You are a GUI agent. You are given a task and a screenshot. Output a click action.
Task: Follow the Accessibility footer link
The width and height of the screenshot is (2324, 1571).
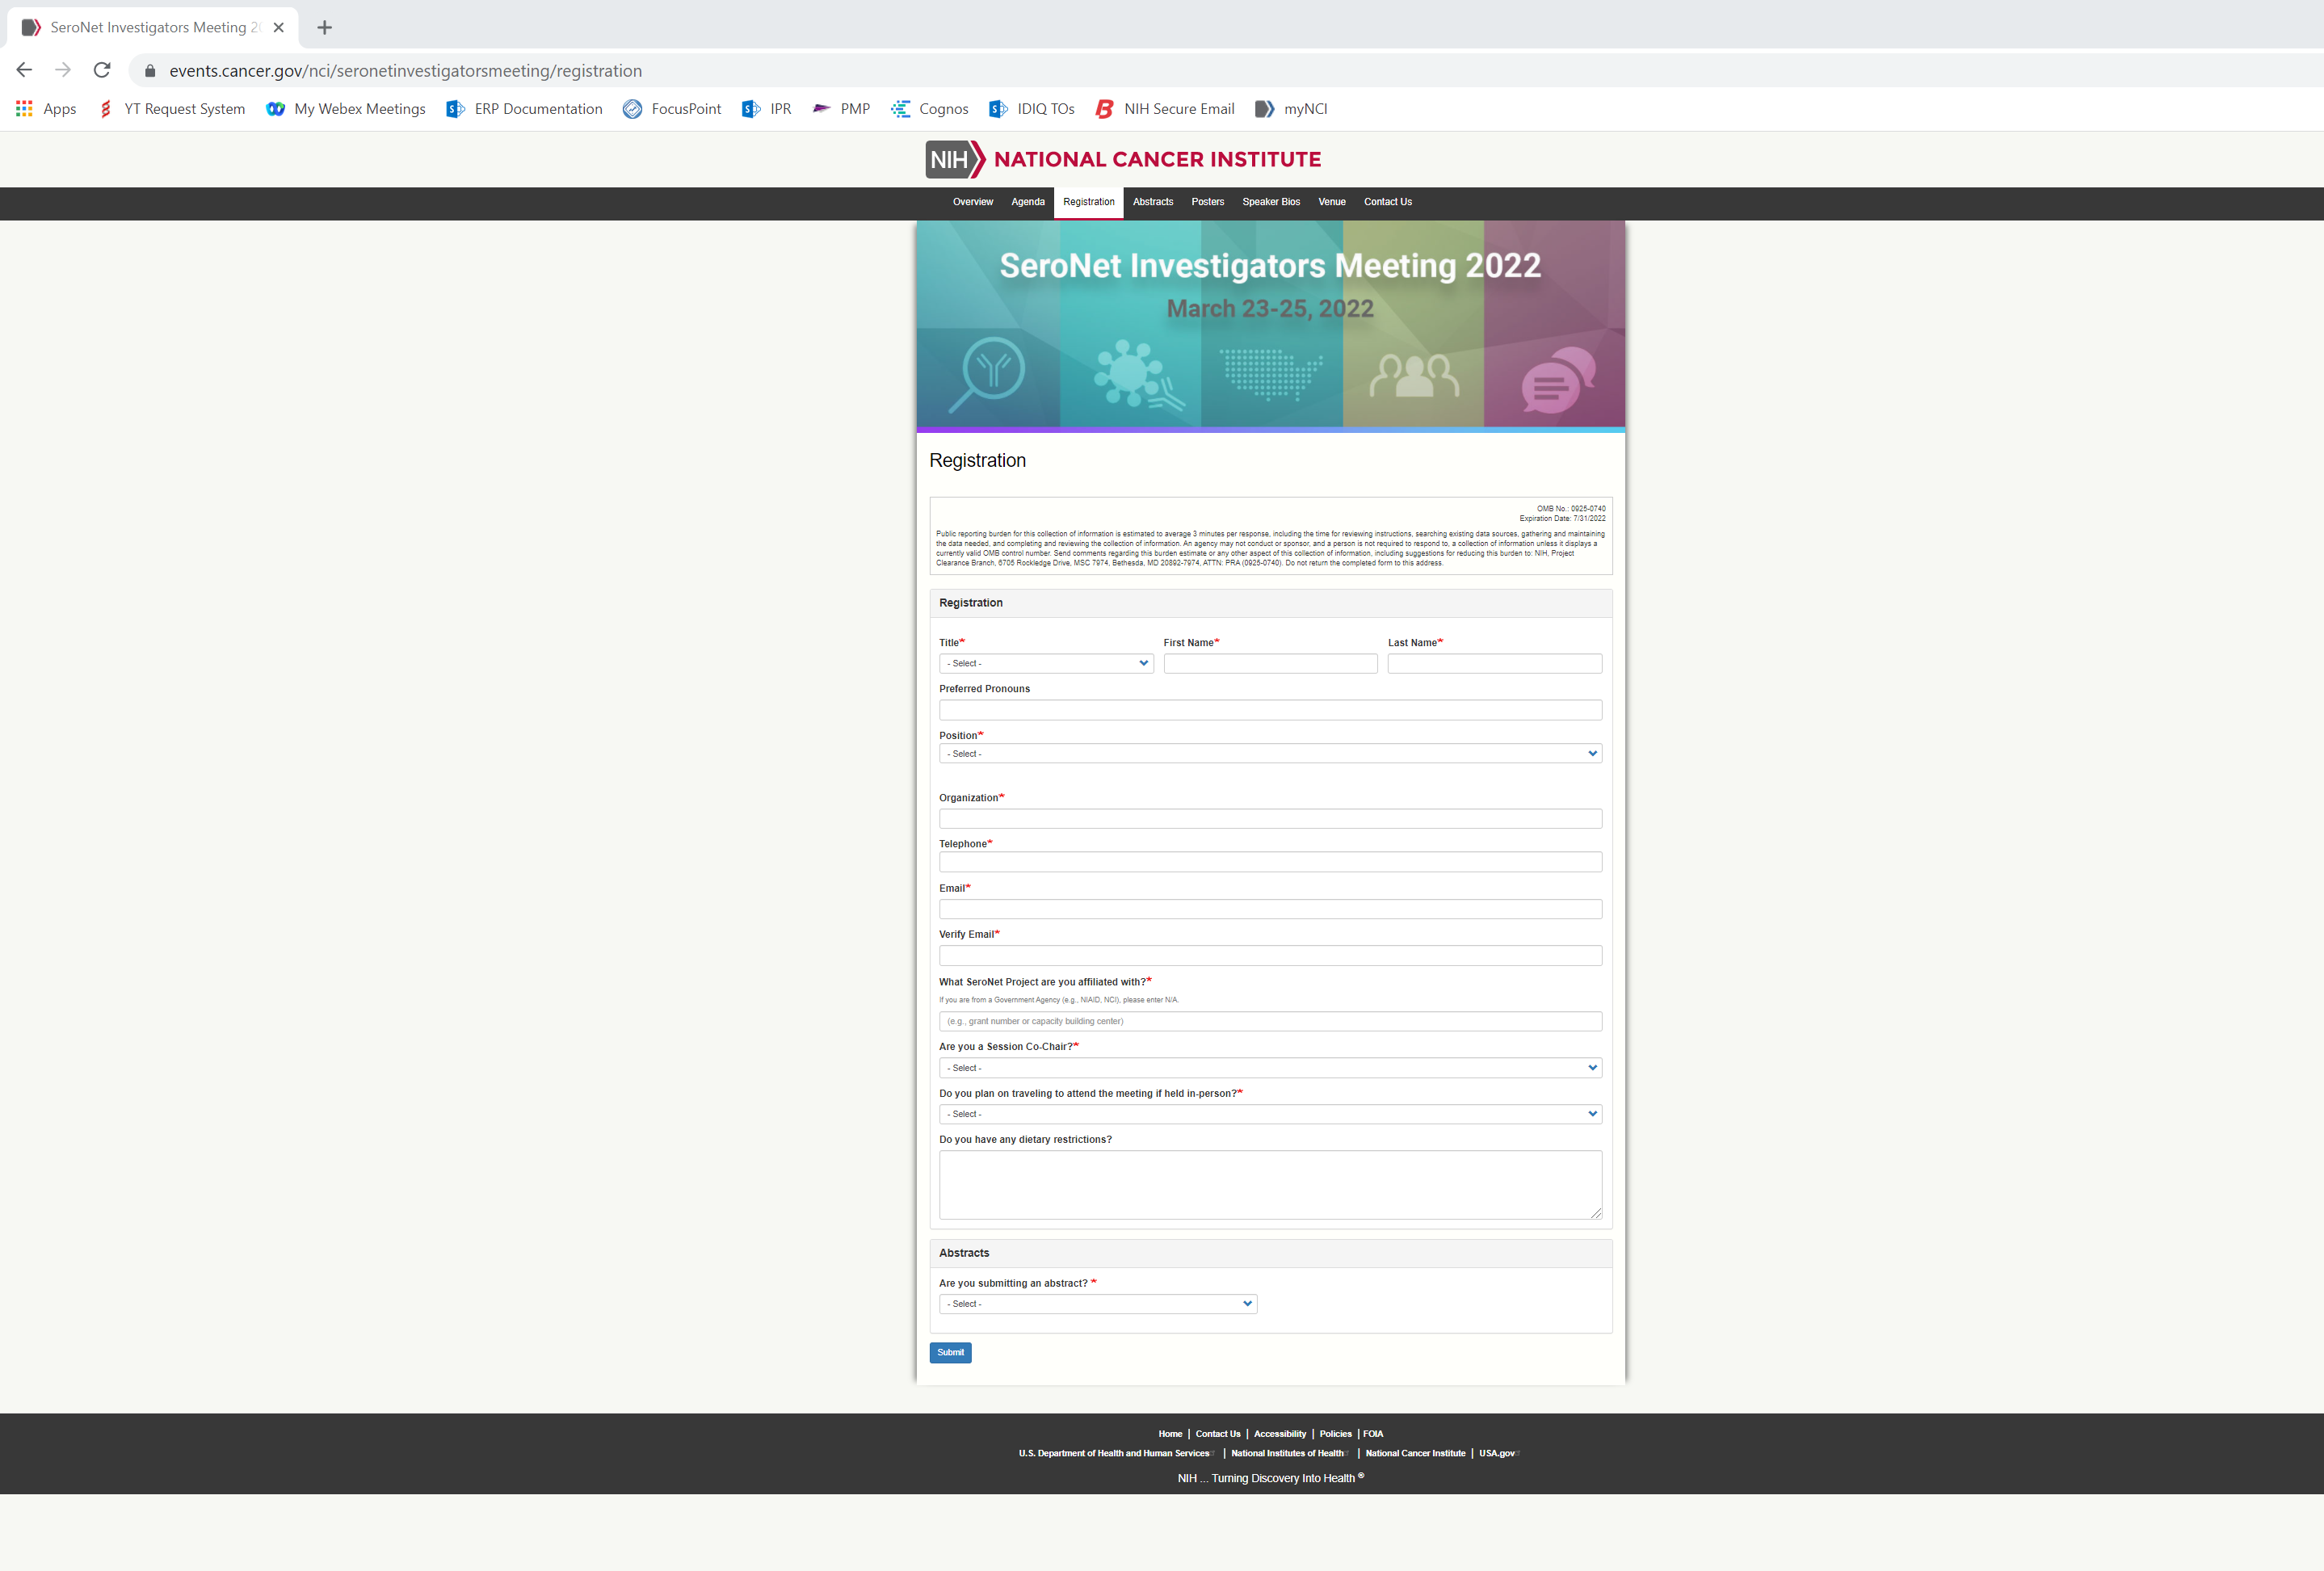pos(1279,1434)
